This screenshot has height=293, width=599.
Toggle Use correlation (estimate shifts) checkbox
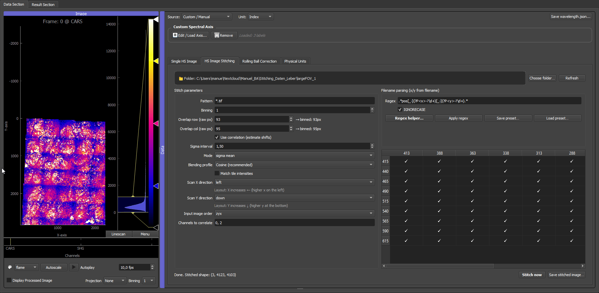point(217,137)
